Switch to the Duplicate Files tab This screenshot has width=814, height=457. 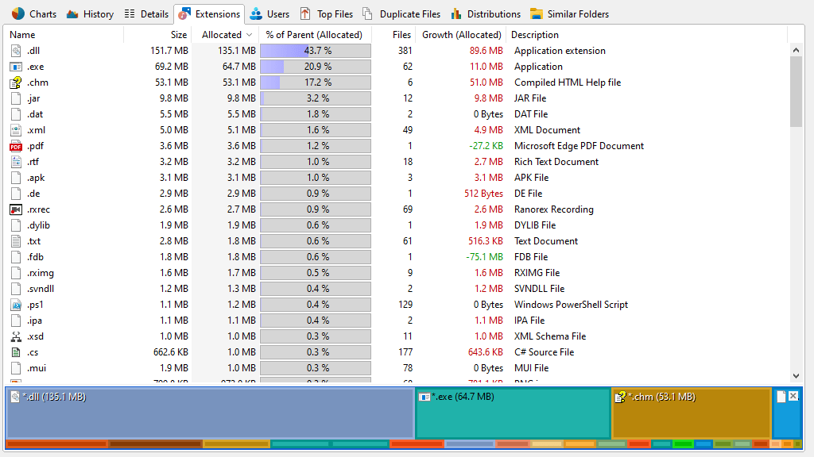click(401, 13)
